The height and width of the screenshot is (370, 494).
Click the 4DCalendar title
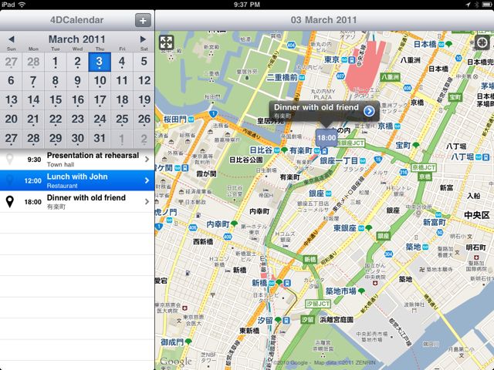(x=77, y=20)
